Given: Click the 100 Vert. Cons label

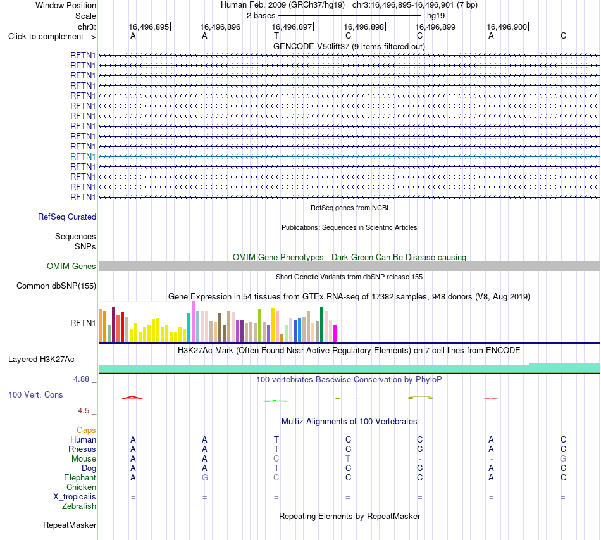Looking at the screenshot, I should pos(35,394).
